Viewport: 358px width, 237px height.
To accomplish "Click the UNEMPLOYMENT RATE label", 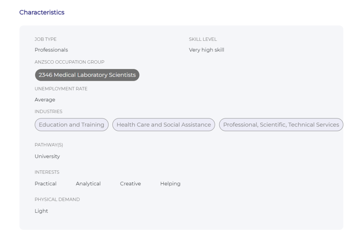I will point(61,89).
